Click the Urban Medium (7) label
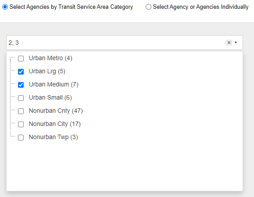This screenshot has height=197, width=254. click(x=54, y=84)
